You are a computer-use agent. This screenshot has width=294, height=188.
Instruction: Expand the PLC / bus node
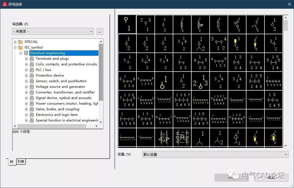pyautogui.click(x=26, y=70)
